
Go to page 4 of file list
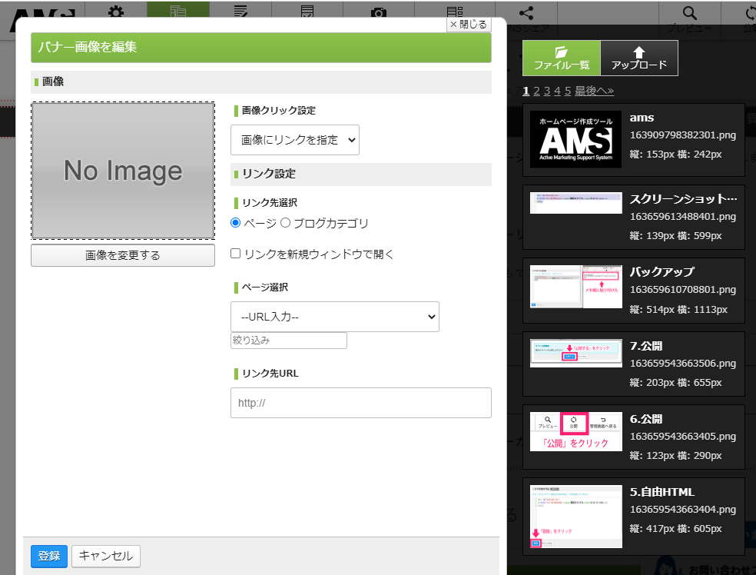557,91
